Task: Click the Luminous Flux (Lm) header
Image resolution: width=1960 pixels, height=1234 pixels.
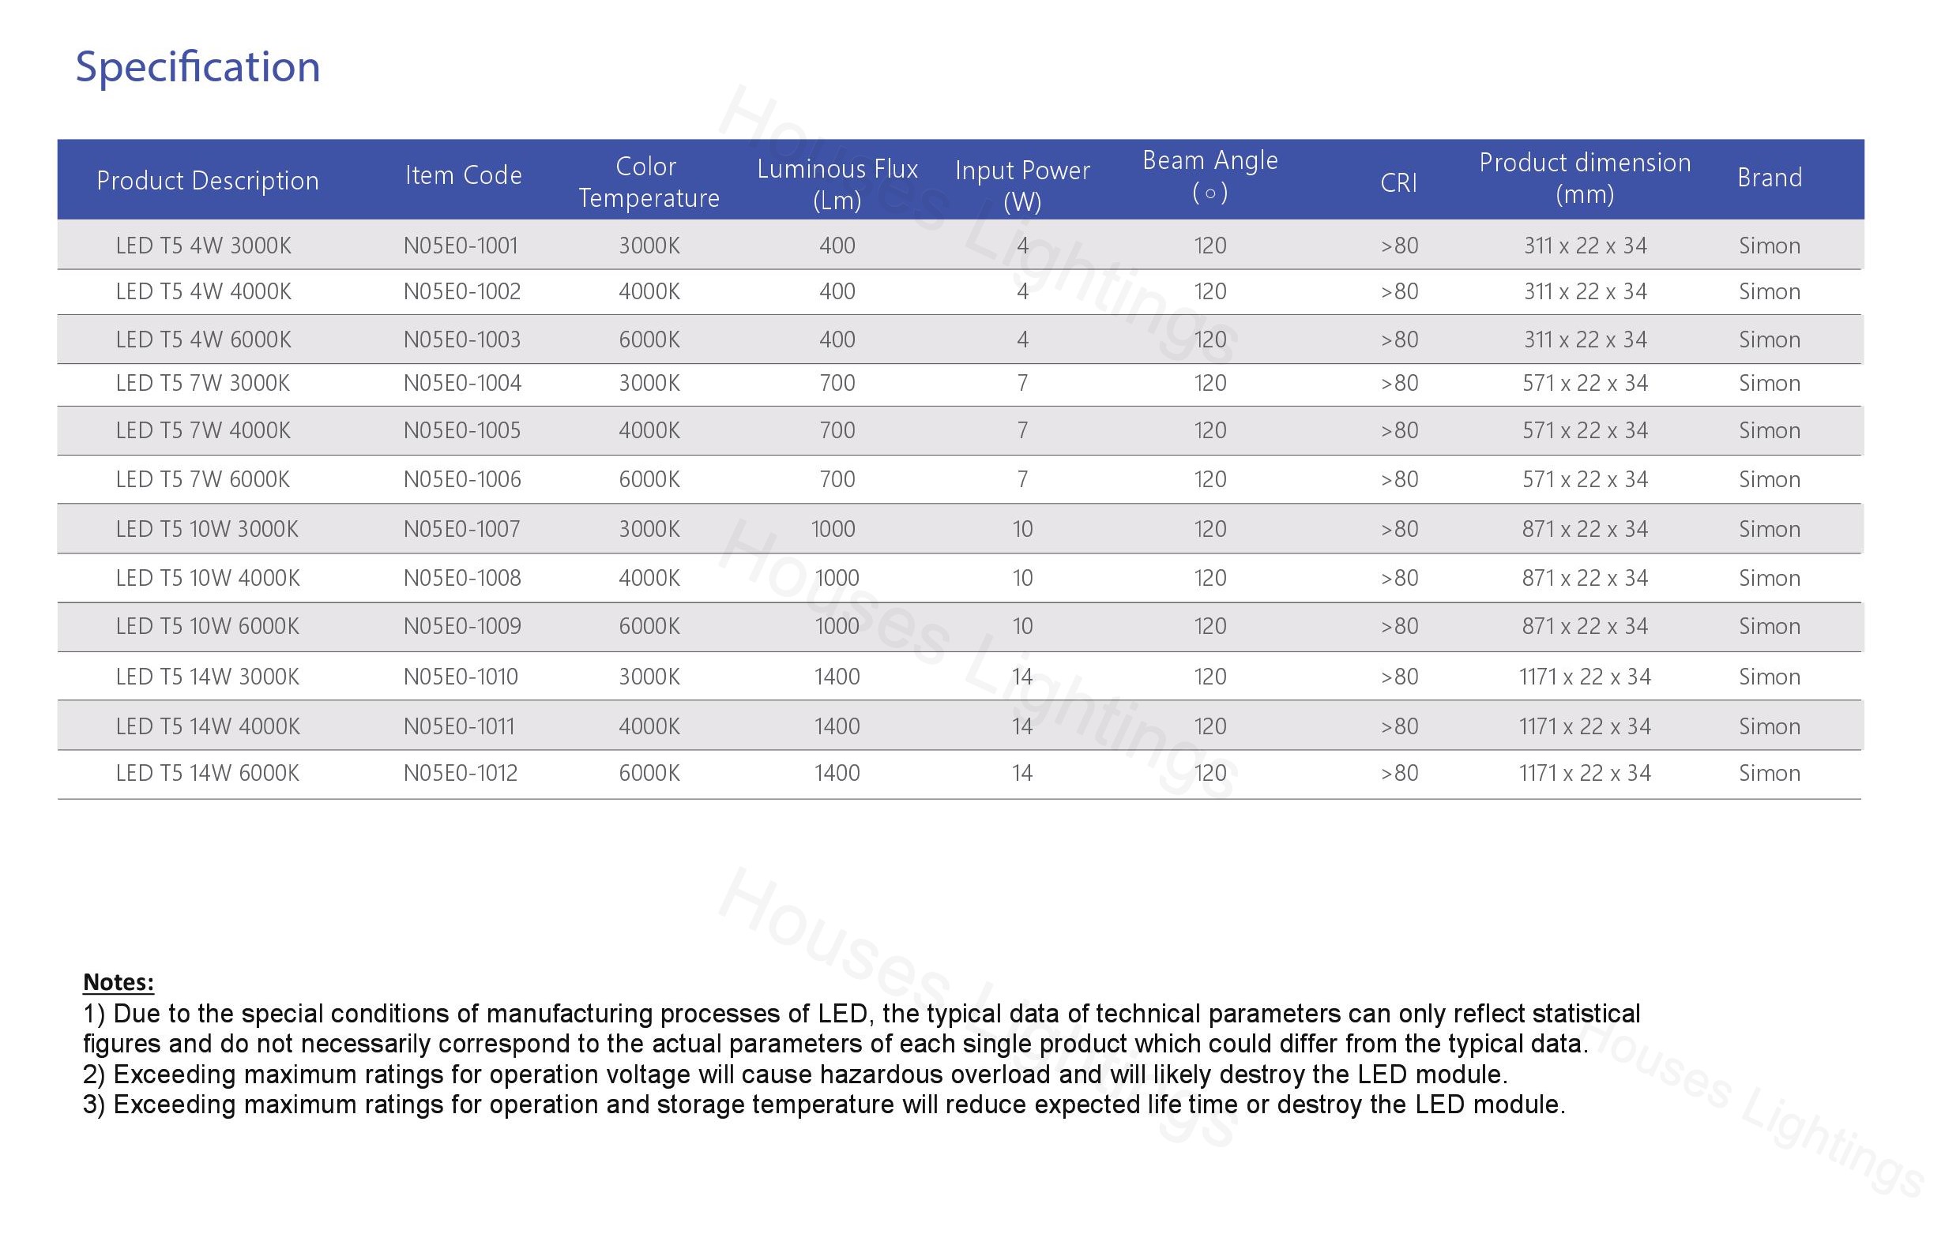Action: (837, 185)
